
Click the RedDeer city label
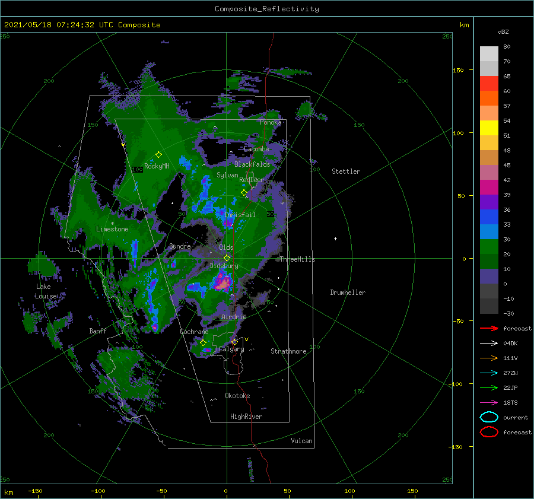[252, 180]
